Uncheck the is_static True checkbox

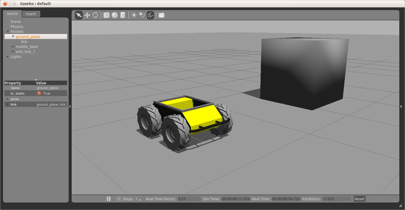(39, 93)
